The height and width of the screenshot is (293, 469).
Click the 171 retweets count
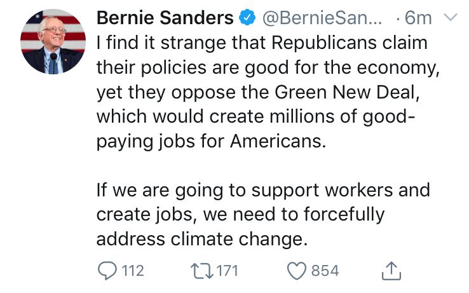[228, 271]
